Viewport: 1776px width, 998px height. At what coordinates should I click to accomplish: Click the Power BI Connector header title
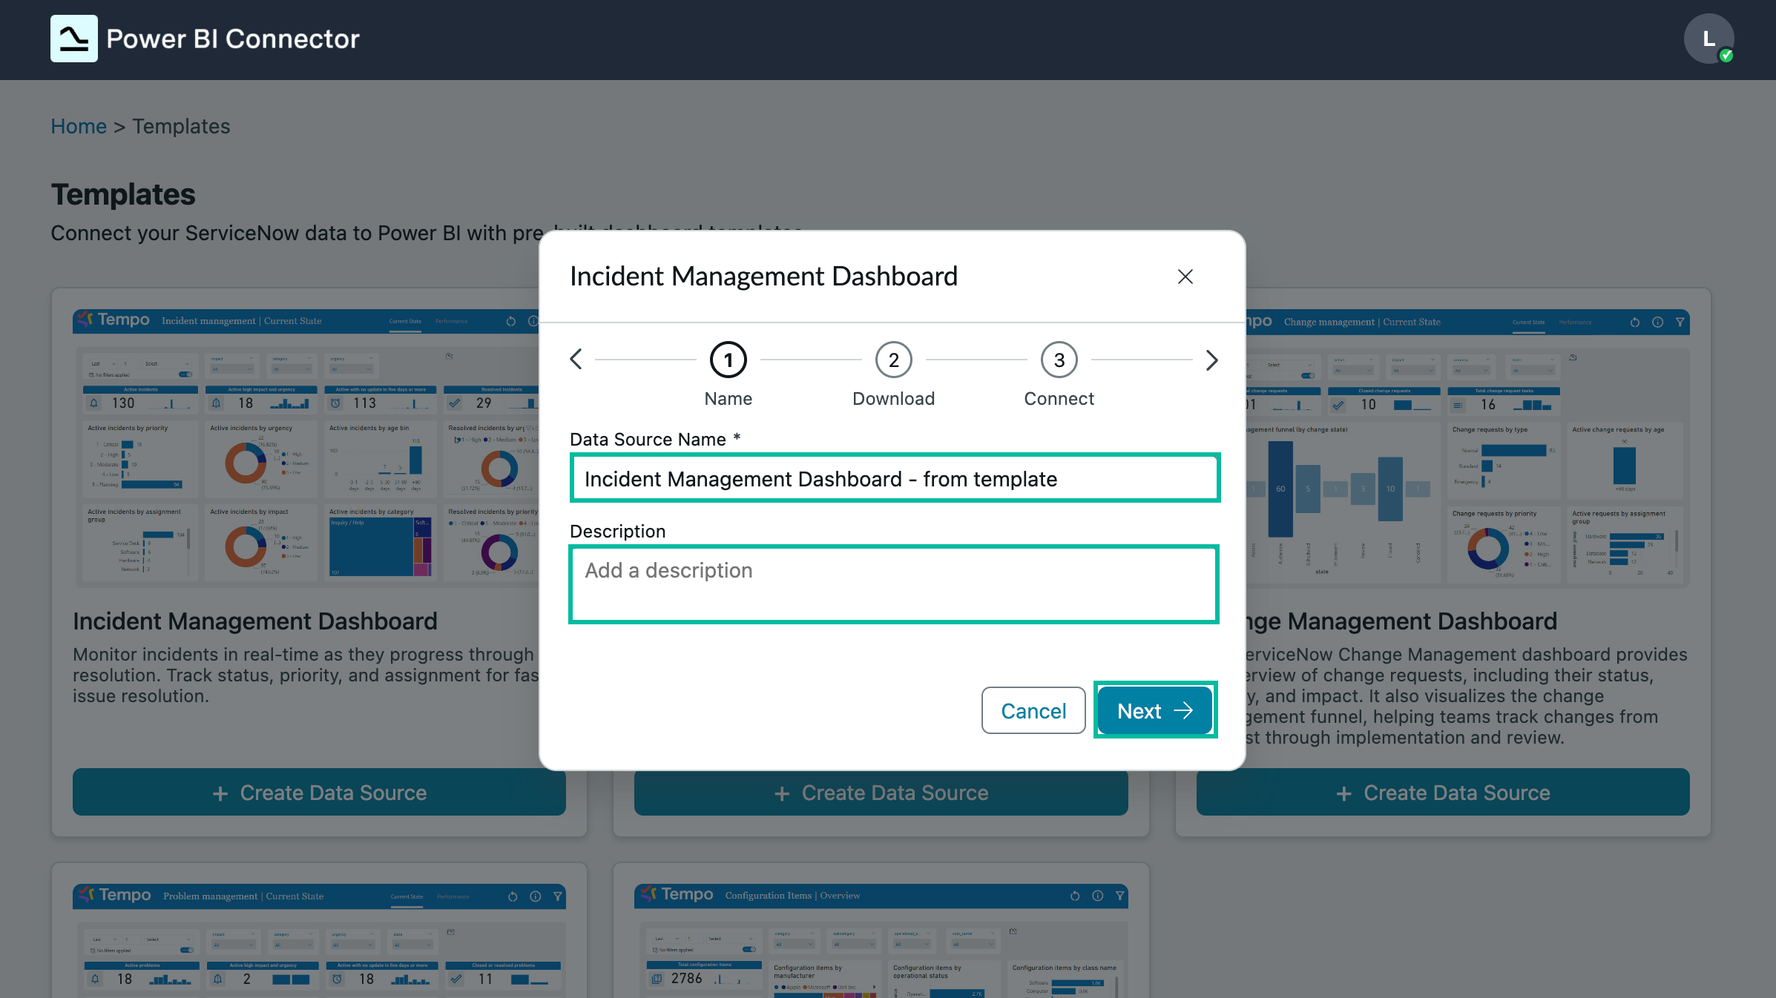click(x=233, y=39)
